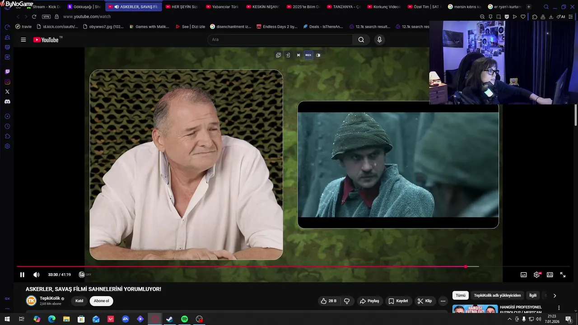Subscribe with the 'Abone ol' button

point(101,301)
